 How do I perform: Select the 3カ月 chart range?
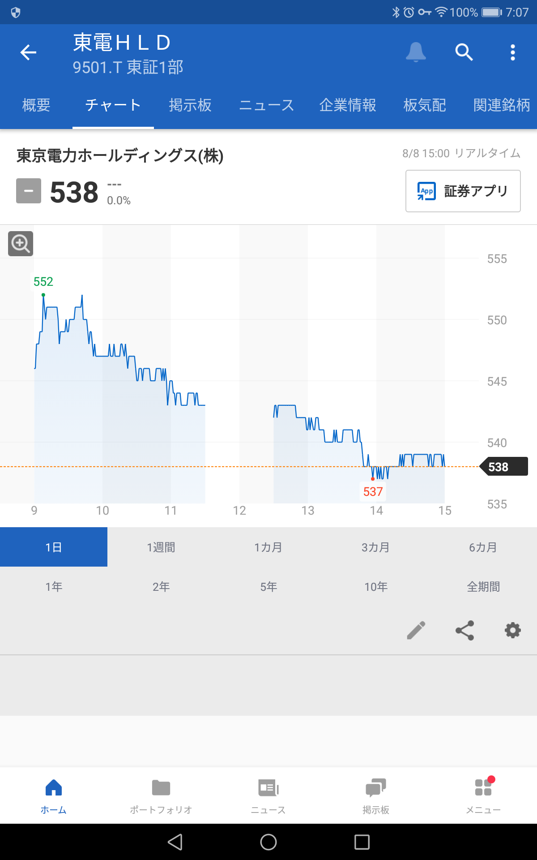(376, 547)
